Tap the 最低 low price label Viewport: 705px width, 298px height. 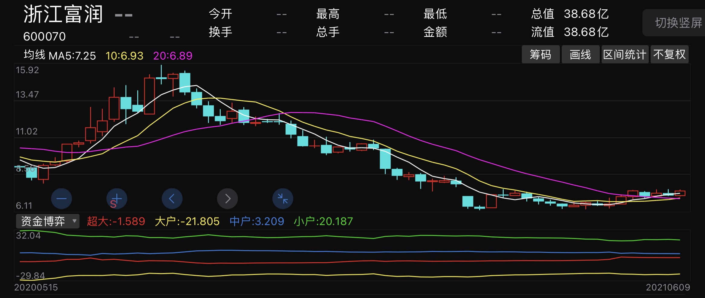click(x=435, y=14)
